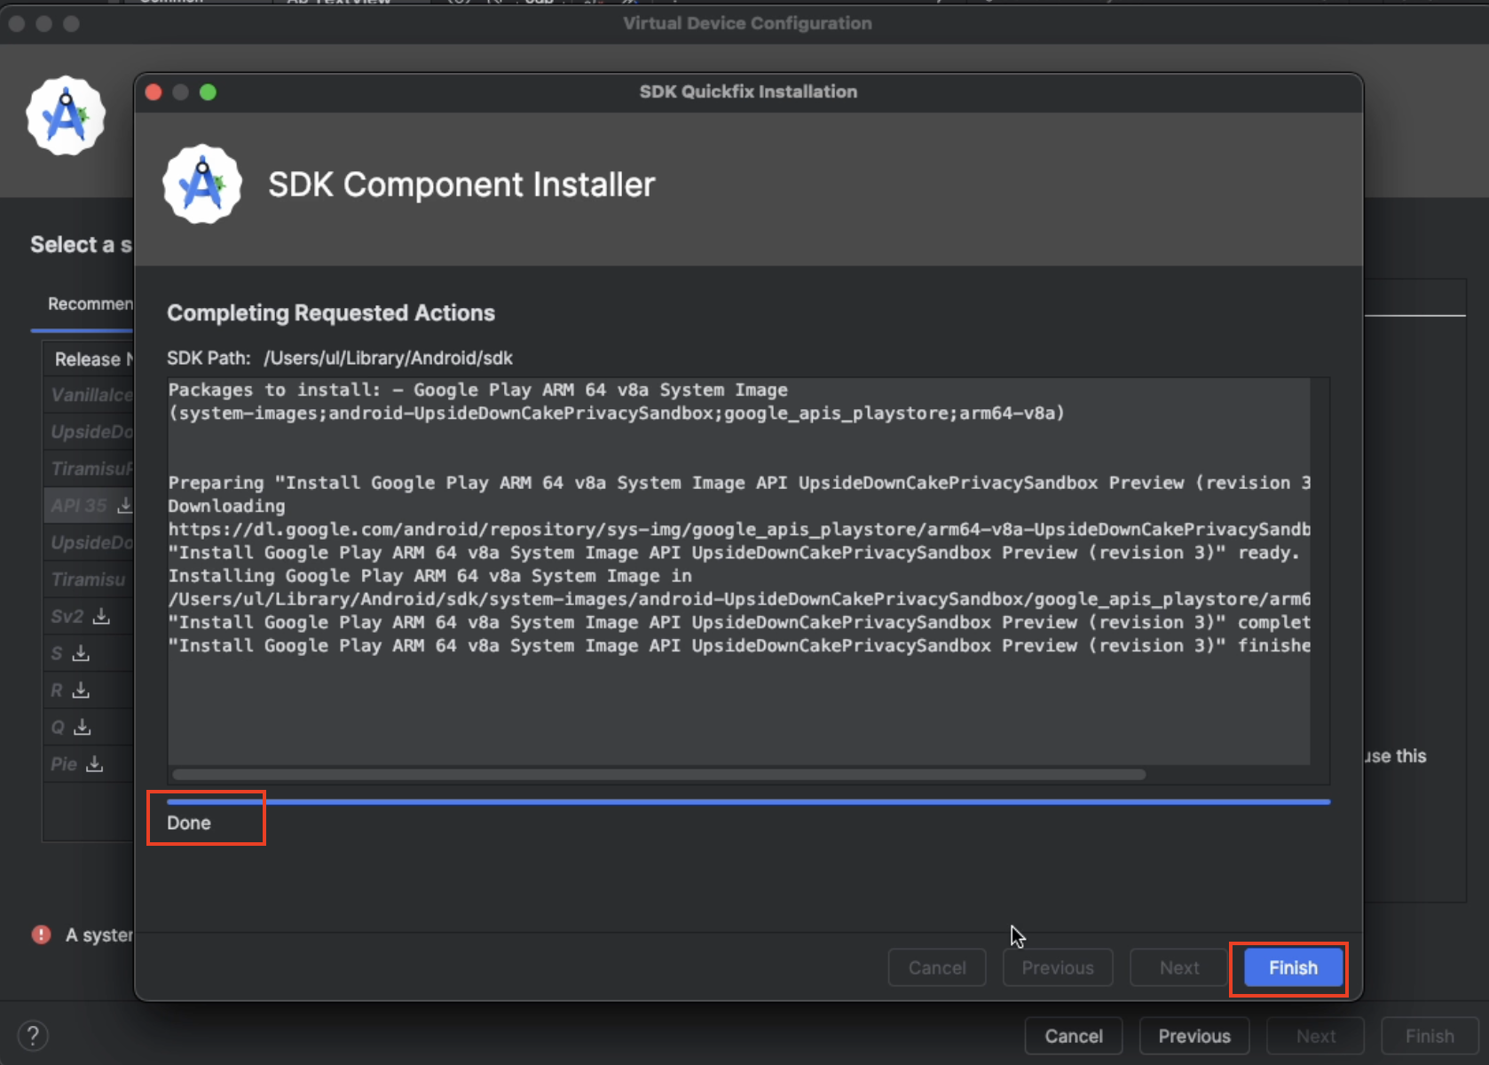1489x1065 pixels.
Task: Select the Pie system image row
Action: click(88, 763)
